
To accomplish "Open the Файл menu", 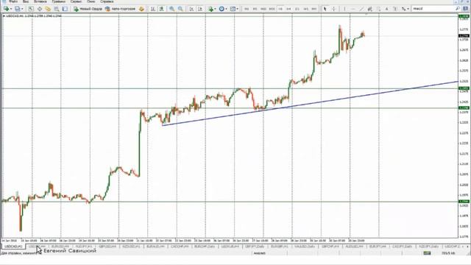I will 13,1.
